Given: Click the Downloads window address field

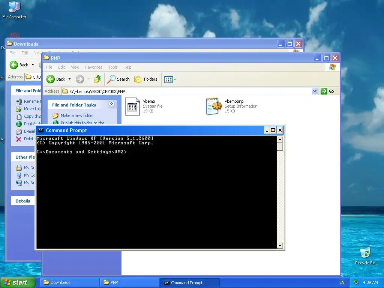Looking at the screenshot, I should [x=33, y=77].
